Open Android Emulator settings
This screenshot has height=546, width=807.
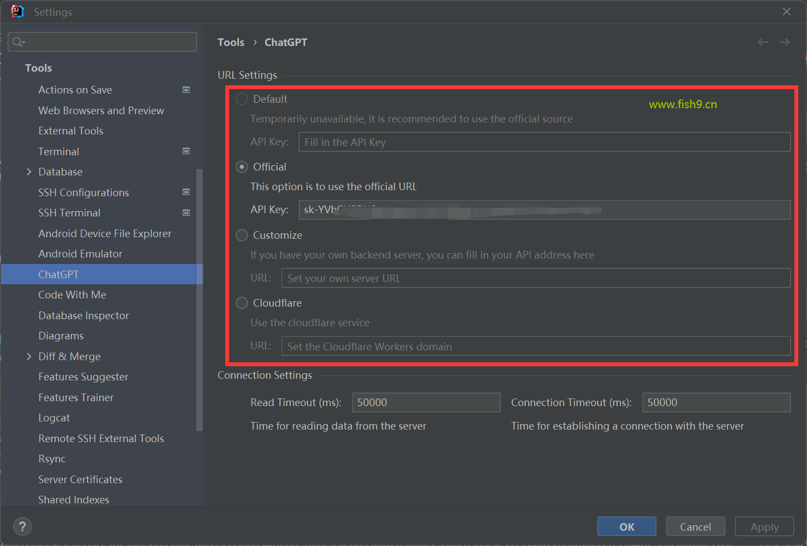(80, 254)
